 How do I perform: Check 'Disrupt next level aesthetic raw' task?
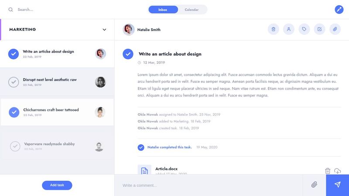point(14,82)
